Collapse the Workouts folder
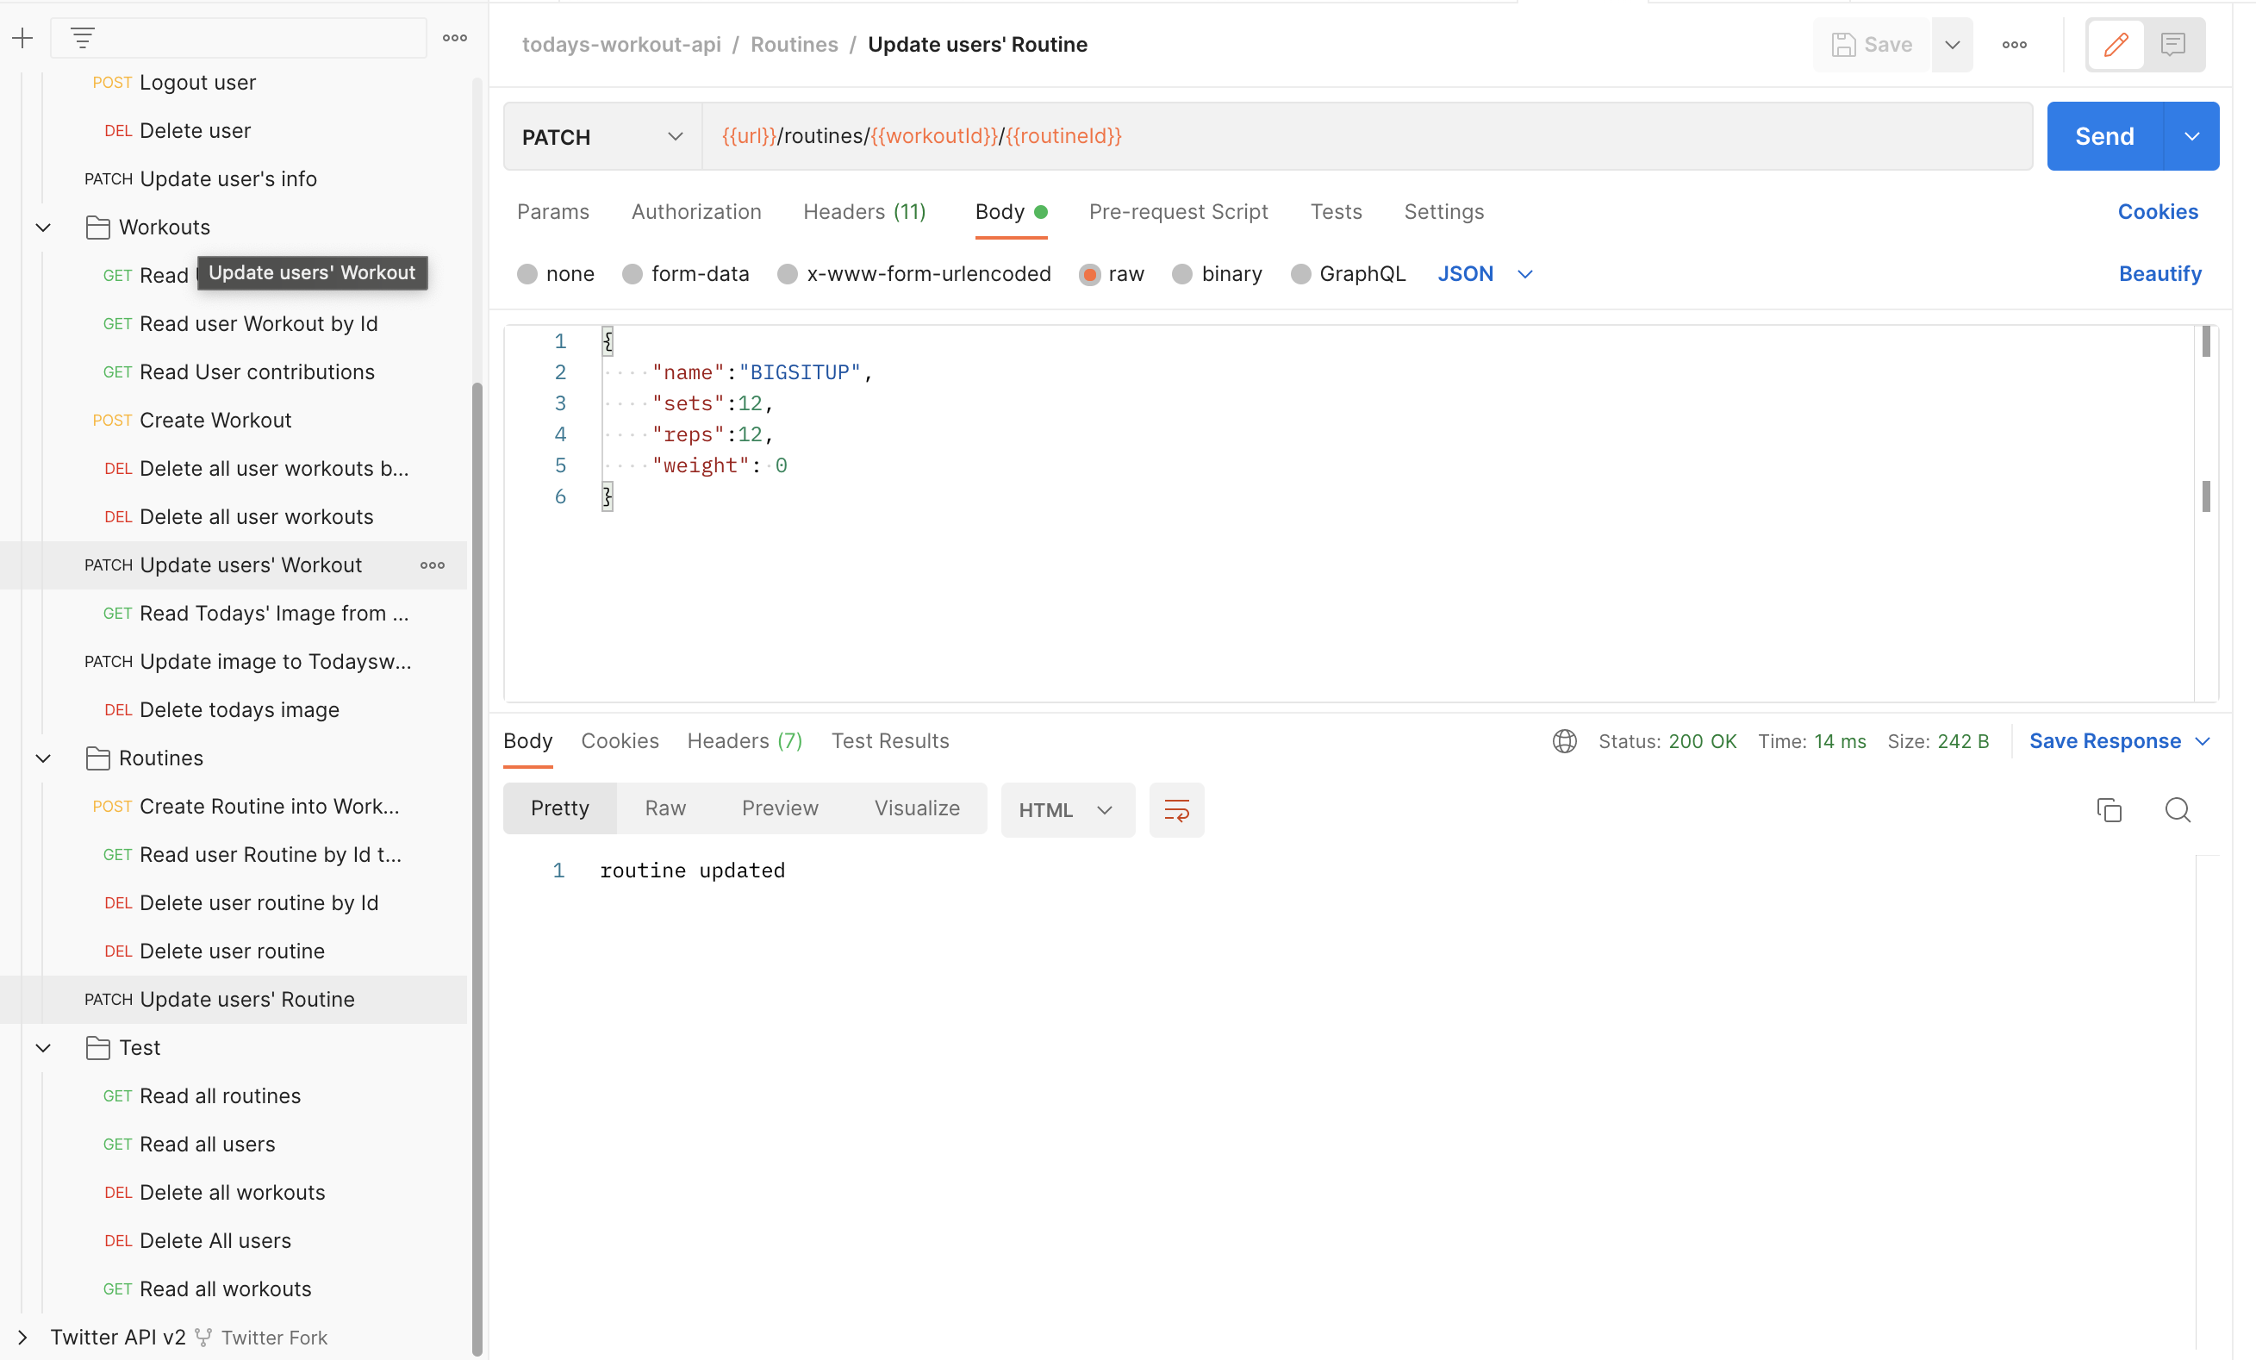This screenshot has height=1360, width=2256. (x=42, y=228)
